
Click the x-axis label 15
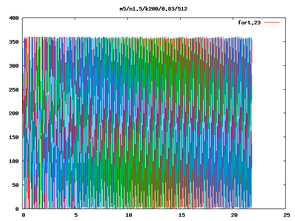[182, 215]
